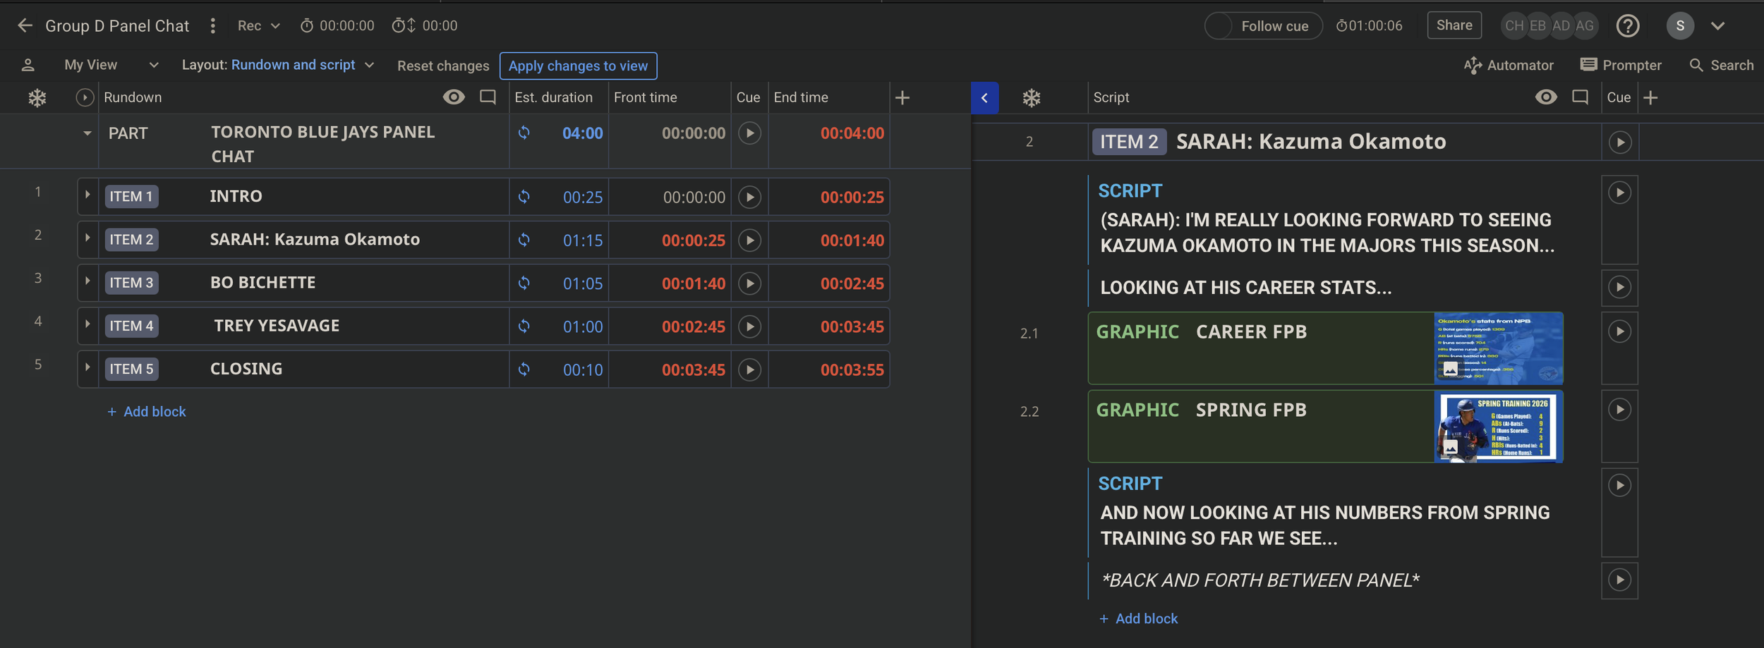The height and width of the screenshot is (648, 1764).
Task: Cue the first SCRIPT block about Kazuma Okamoto
Action: [x=1619, y=192]
